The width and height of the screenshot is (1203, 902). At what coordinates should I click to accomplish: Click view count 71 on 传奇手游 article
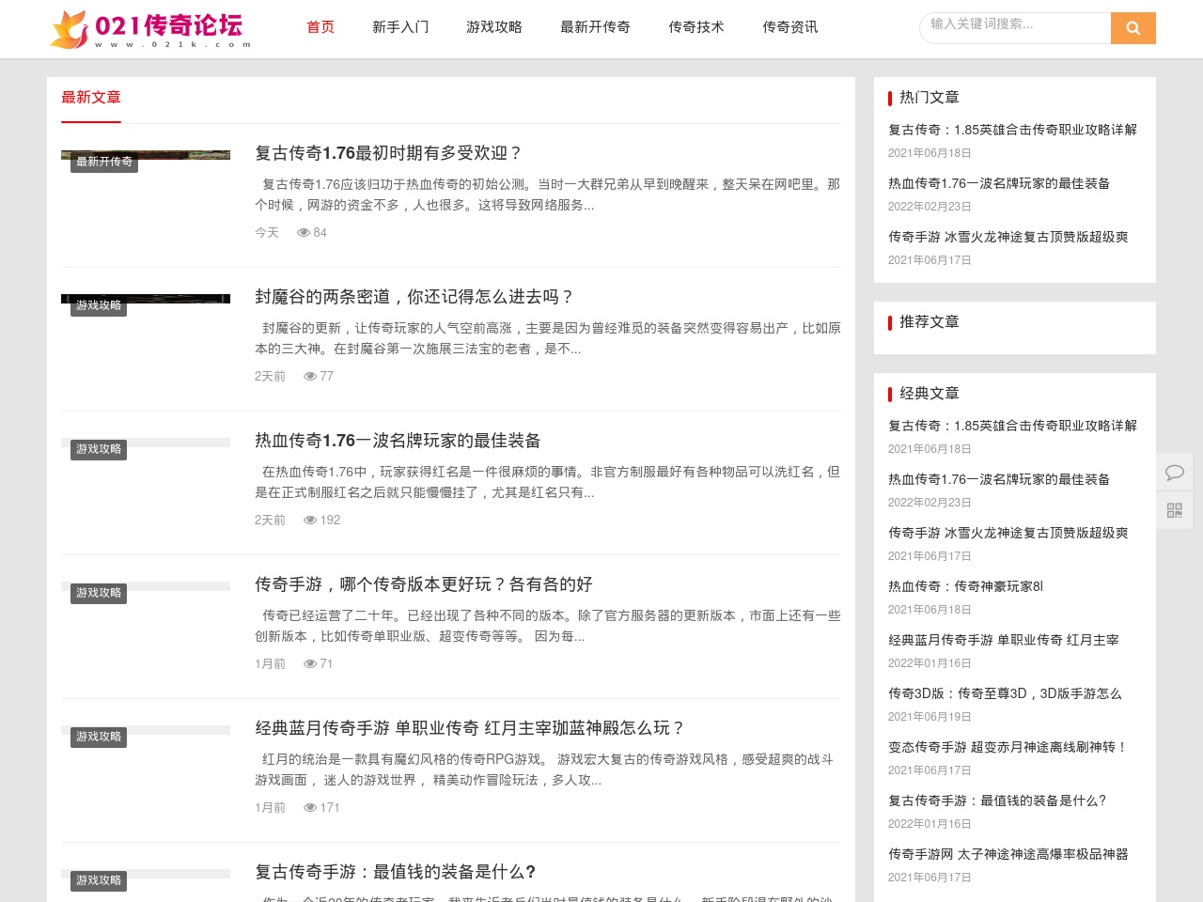click(x=326, y=664)
